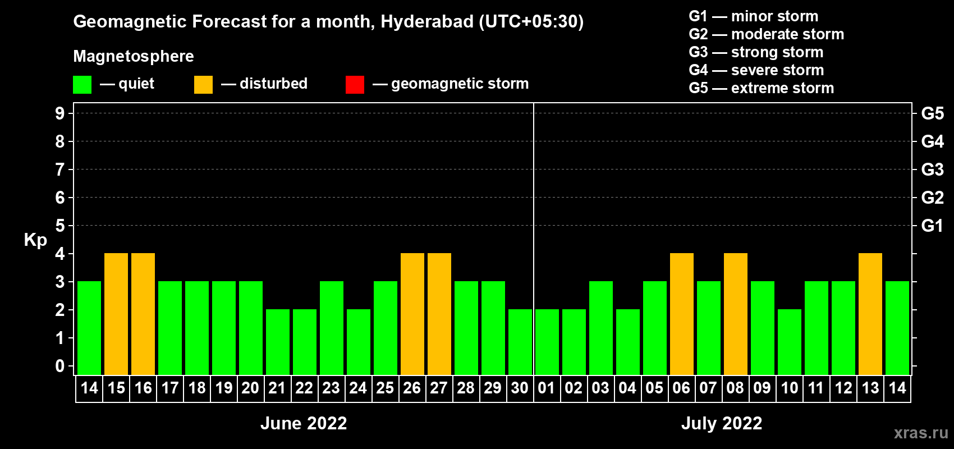Image resolution: width=954 pixels, height=449 pixels.
Task: Select the date label 30
Action: (520, 388)
